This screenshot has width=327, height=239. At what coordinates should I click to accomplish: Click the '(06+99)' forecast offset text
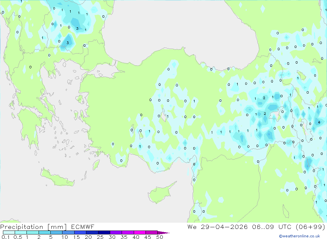(x=310, y=227)
